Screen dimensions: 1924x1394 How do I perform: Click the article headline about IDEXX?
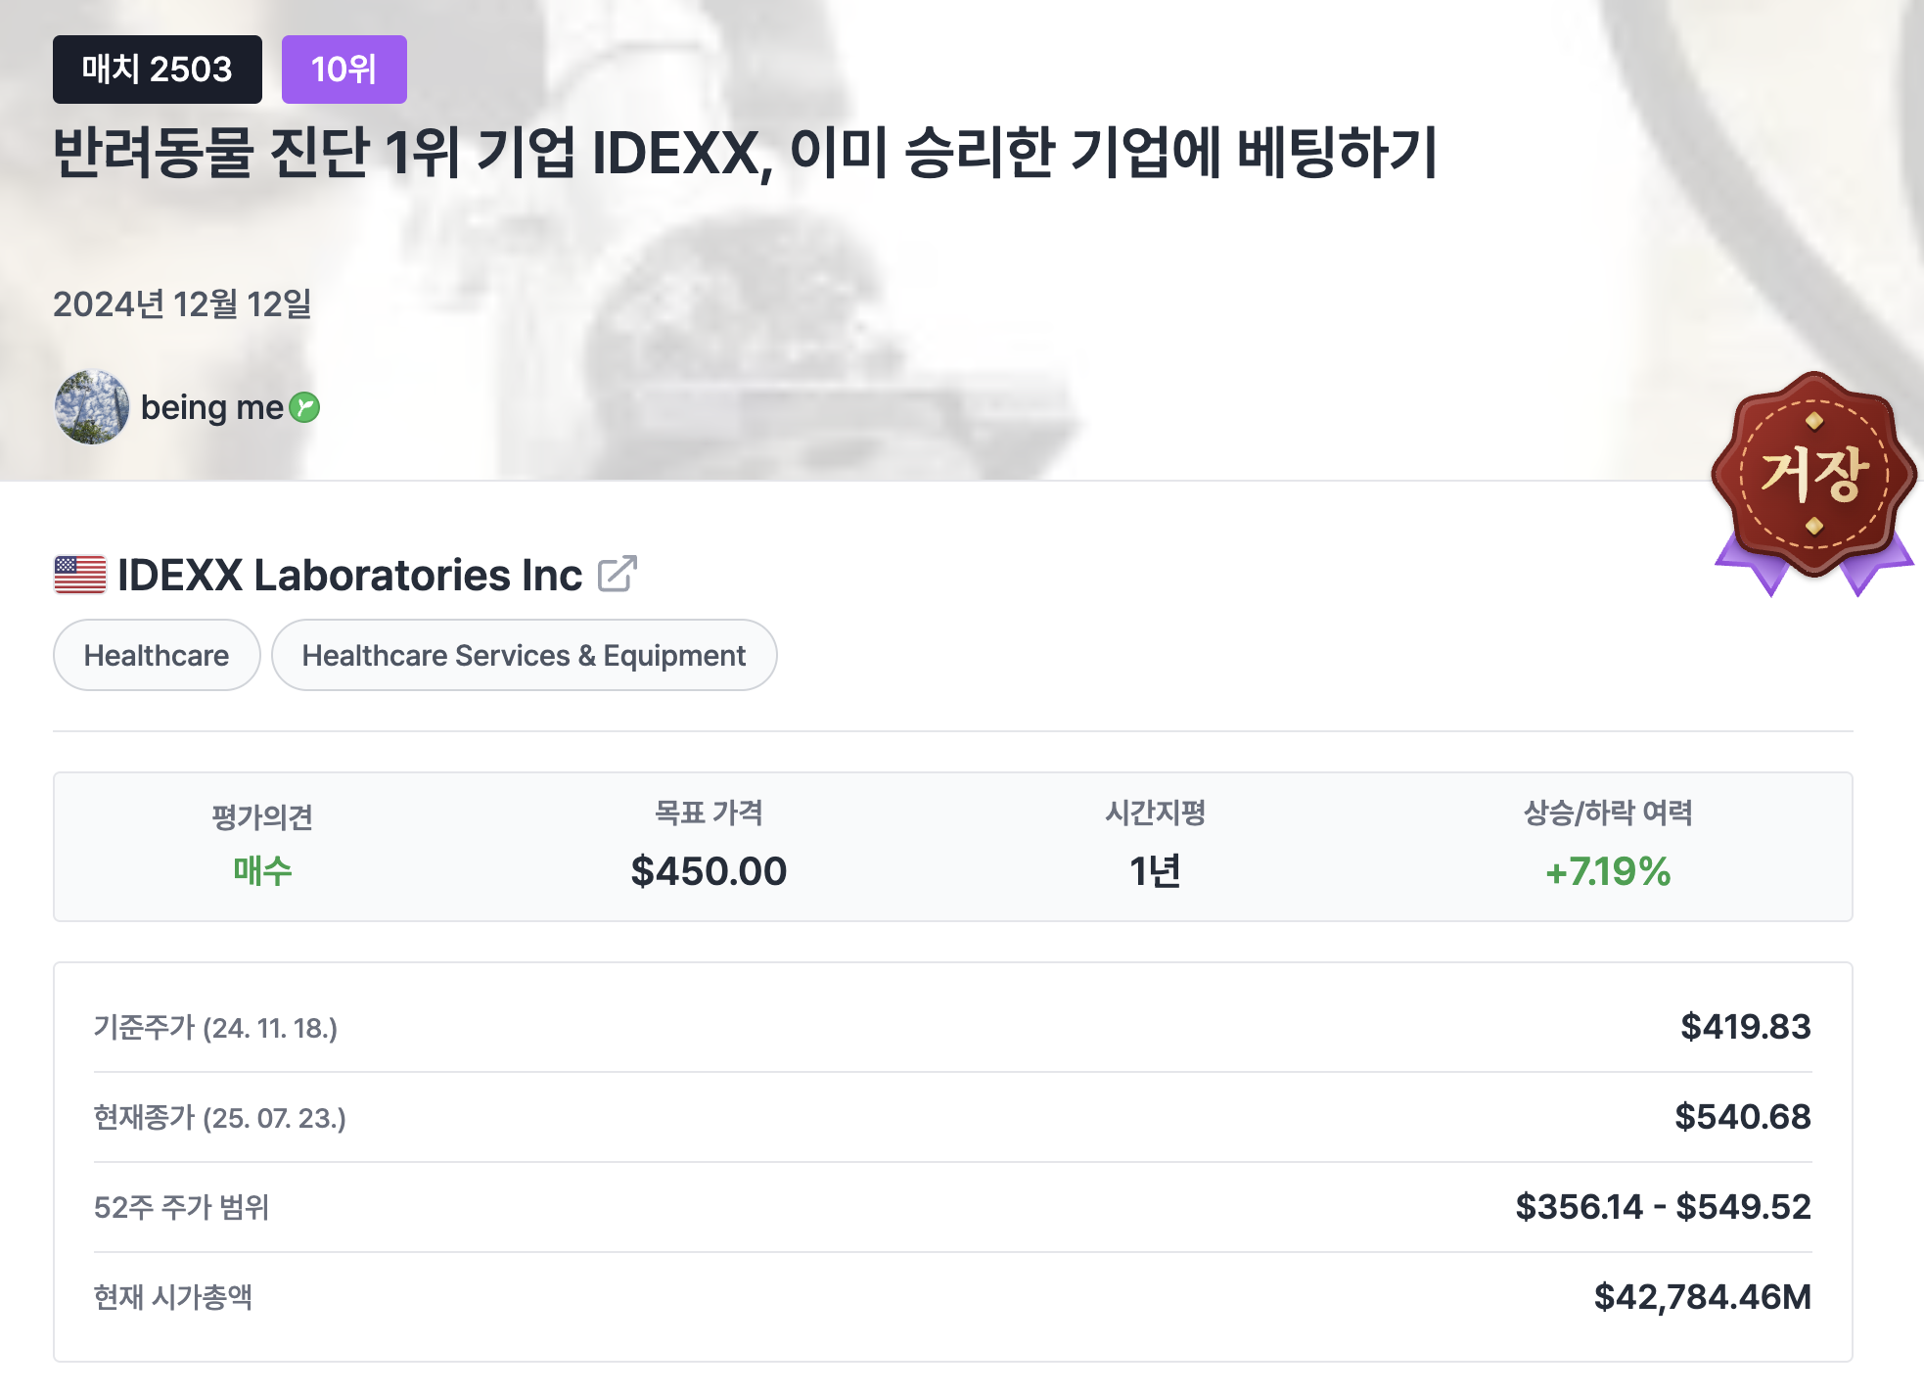pos(745,153)
